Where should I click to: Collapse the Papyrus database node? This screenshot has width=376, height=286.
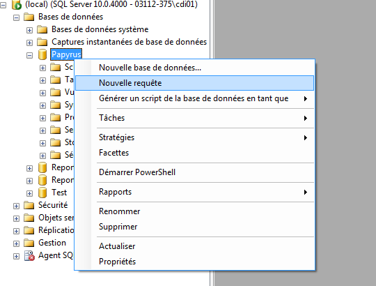pos(29,56)
